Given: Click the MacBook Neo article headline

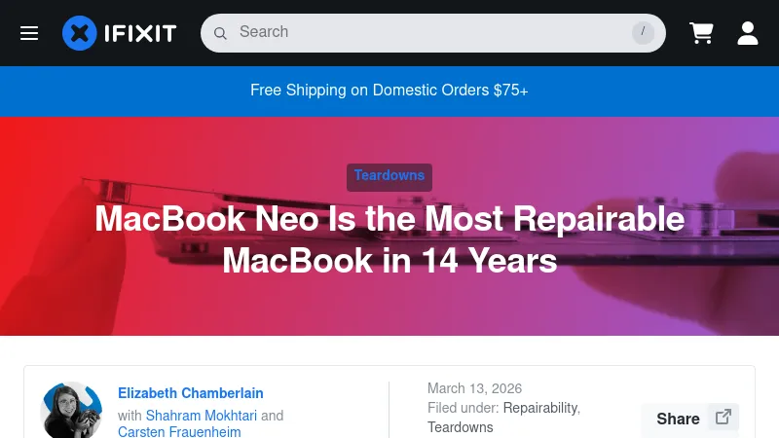Looking at the screenshot, I should pos(389,239).
